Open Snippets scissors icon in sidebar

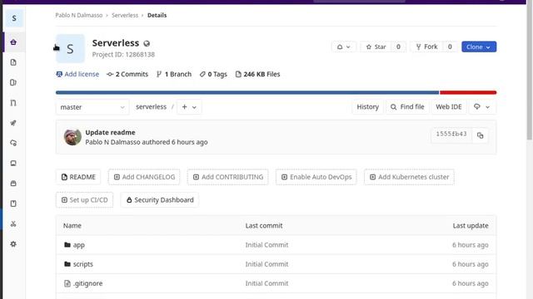tap(13, 223)
